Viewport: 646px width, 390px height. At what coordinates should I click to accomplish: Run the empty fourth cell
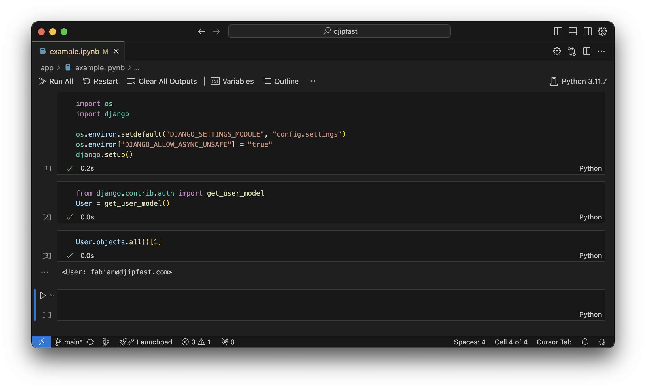click(x=43, y=296)
